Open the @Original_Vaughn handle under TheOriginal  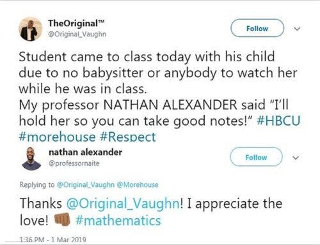pyautogui.click(x=77, y=34)
